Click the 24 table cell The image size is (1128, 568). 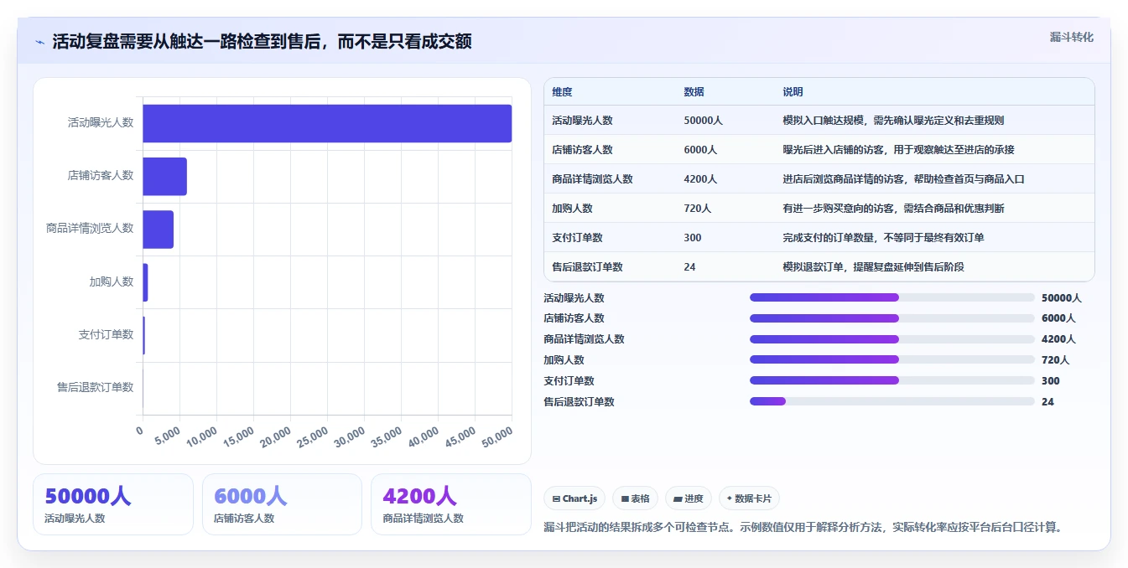pos(689,267)
